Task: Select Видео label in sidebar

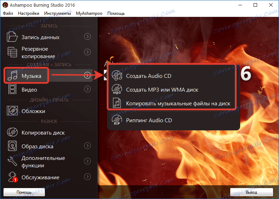Action: tap(29, 90)
